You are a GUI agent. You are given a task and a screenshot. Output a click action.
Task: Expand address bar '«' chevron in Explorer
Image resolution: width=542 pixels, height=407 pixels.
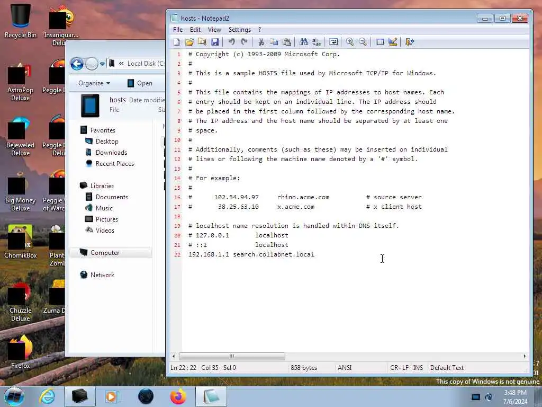(x=121, y=64)
